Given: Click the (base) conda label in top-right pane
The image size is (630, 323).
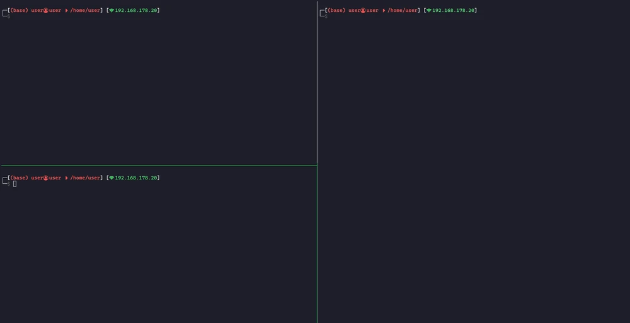Looking at the screenshot, I should 337,11.
